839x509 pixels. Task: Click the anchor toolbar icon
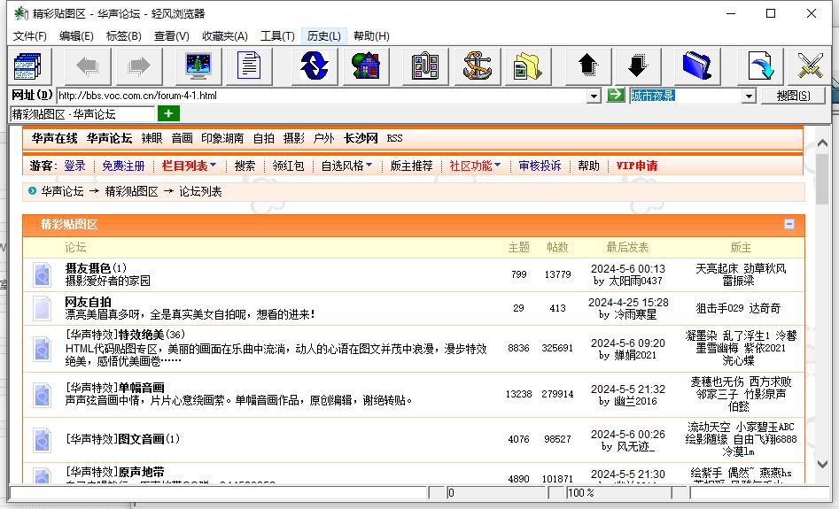(478, 66)
